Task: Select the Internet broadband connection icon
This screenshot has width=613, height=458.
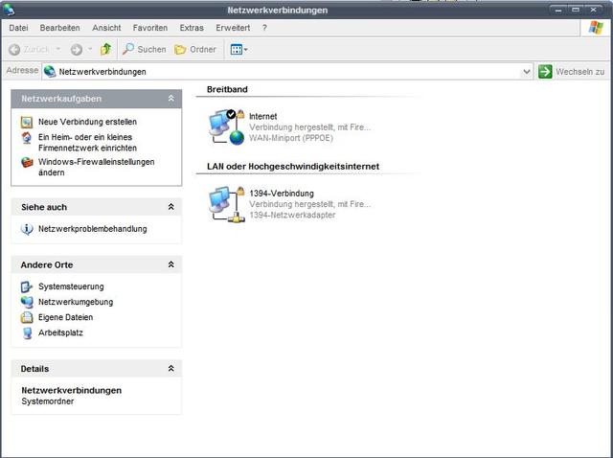Action: (x=227, y=127)
